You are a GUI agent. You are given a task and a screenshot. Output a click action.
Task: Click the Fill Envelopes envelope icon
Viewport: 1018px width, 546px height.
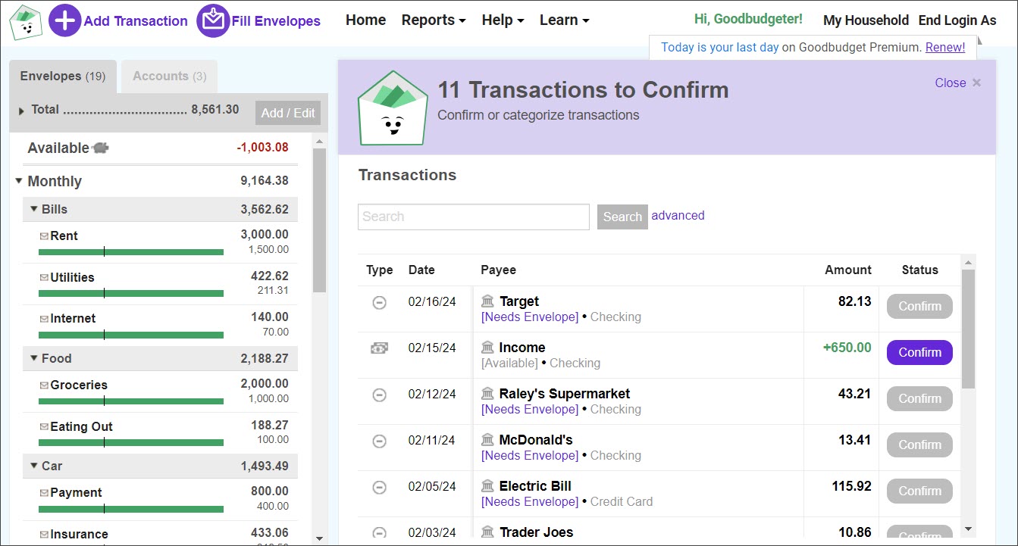coord(213,20)
